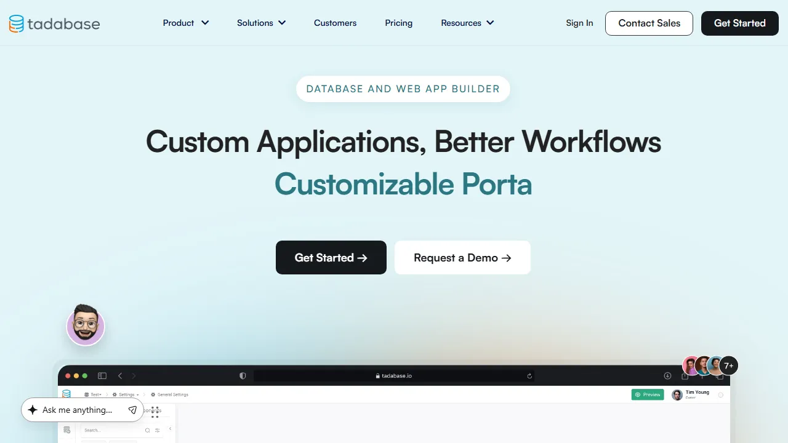Screen dimensions: 788x443
Task: Click the Database and Web App Builder badge
Action: coord(403,89)
